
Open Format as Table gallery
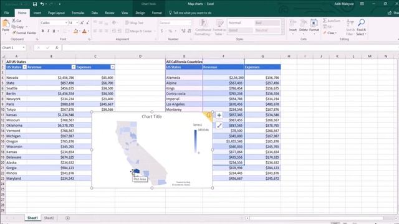click(219, 27)
